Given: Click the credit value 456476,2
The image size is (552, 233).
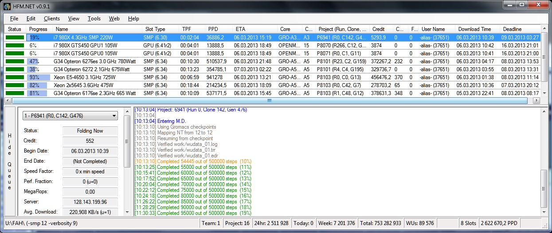Looking at the screenshot, I should click(x=381, y=77).
